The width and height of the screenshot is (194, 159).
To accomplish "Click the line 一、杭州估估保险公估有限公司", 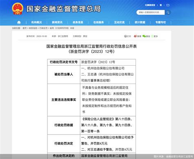I will pos(103,68).
